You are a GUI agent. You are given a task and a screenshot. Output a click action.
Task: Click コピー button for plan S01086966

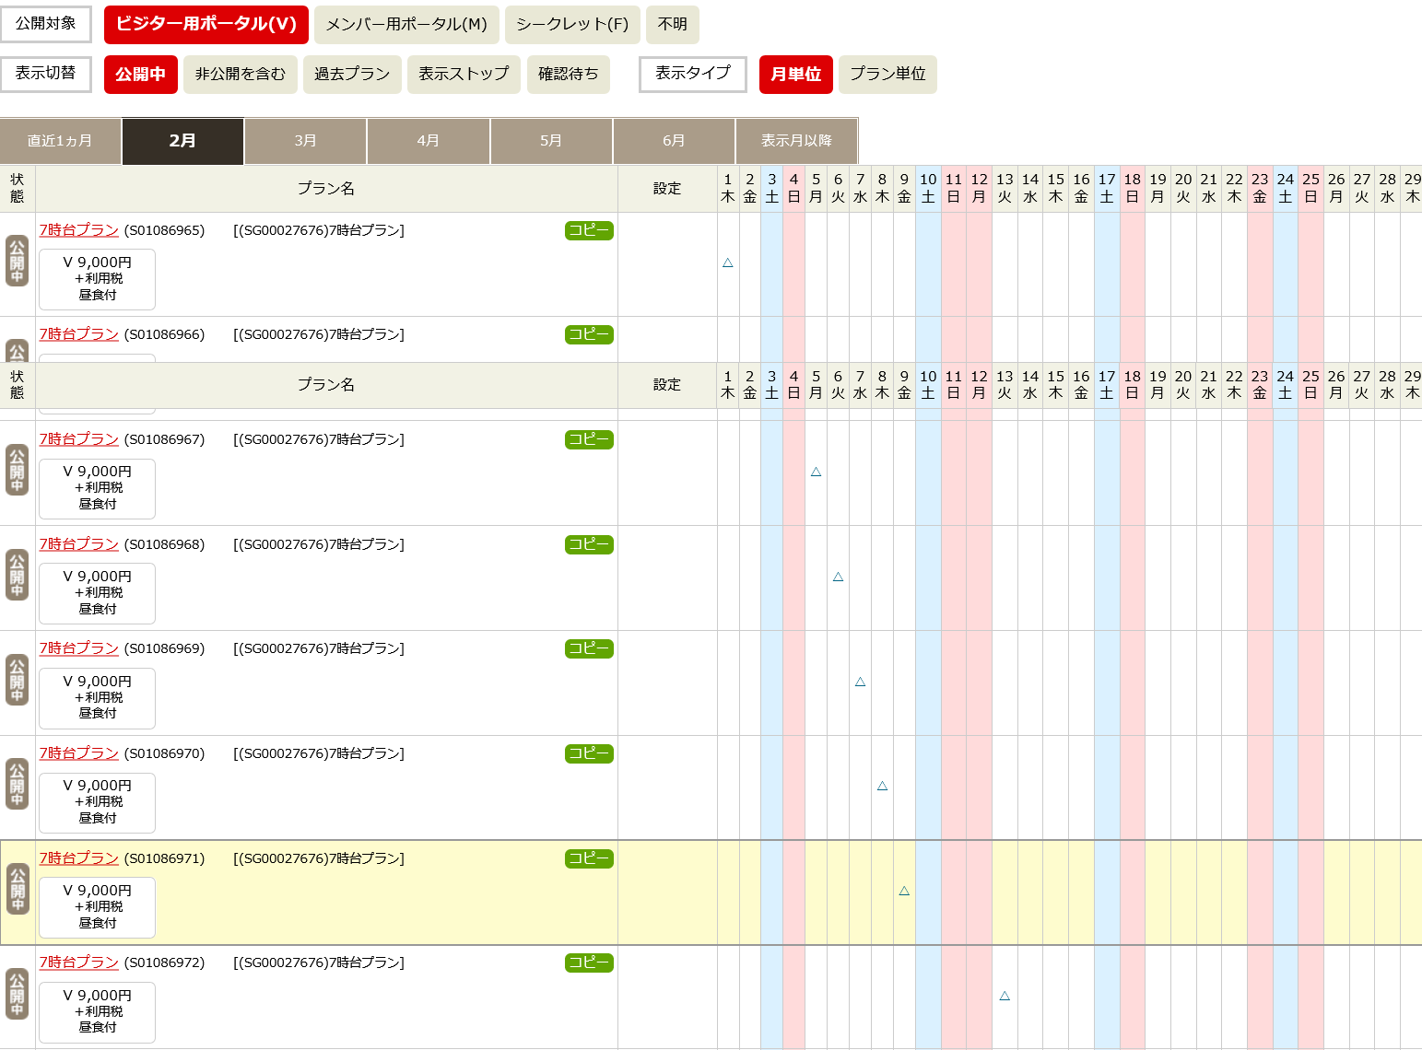(x=589, y=334)
